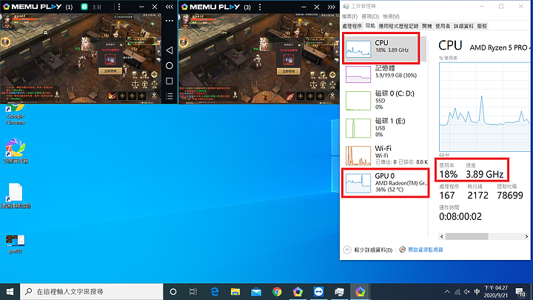Switch to App history tab
Screen dimensions: 533x300
398,26
